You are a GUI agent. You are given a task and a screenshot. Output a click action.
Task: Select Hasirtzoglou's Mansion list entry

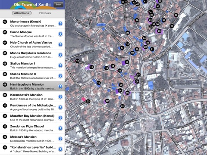coord(32,86)
